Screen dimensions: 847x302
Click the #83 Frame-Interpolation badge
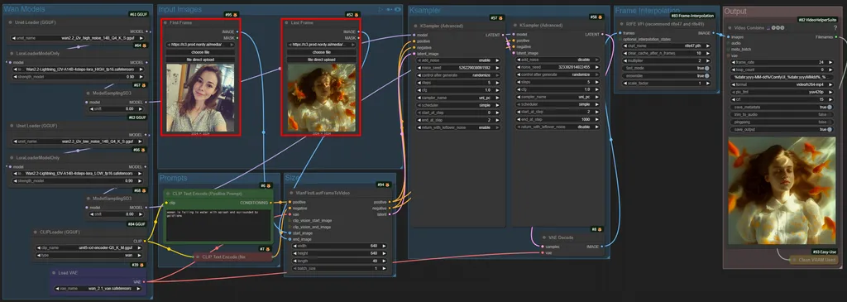pos(693,16)
